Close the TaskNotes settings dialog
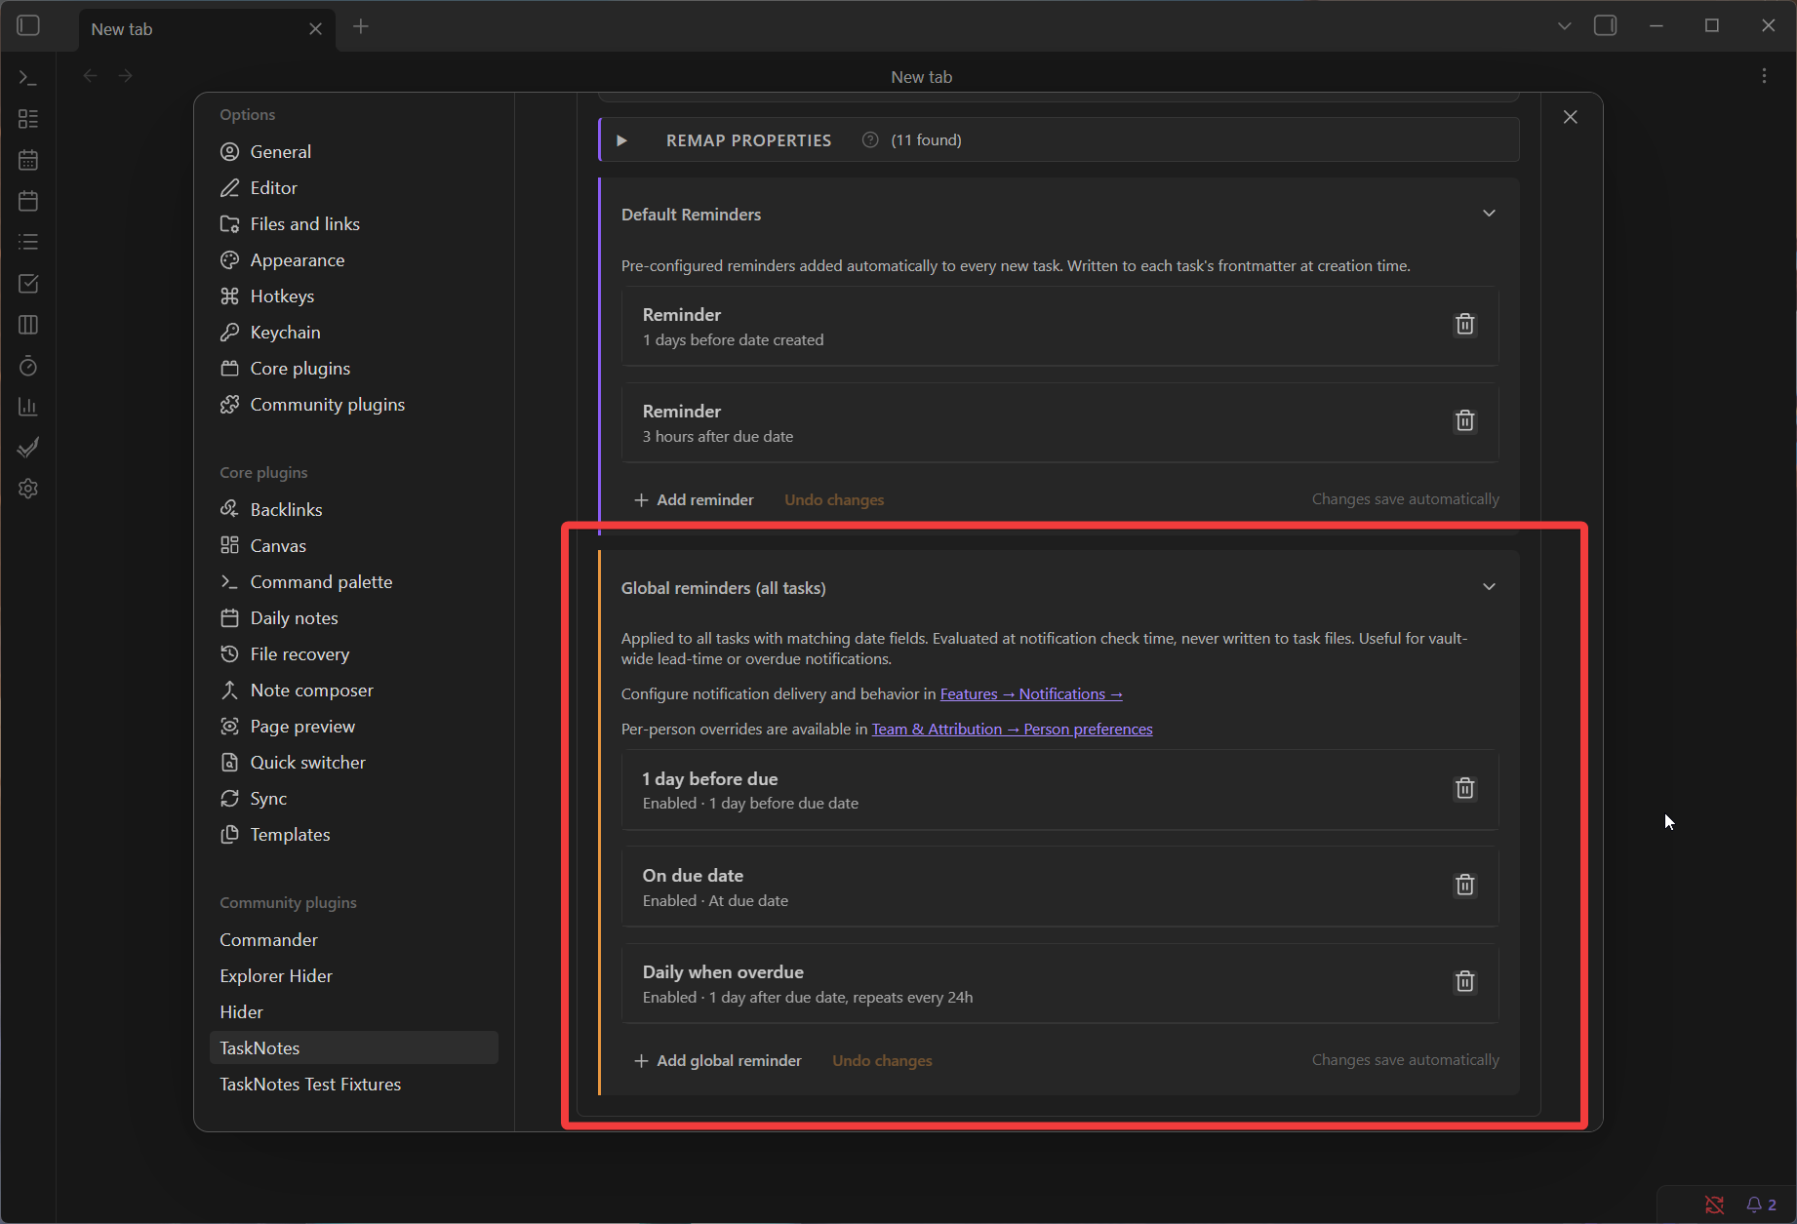 point(1570,116)
